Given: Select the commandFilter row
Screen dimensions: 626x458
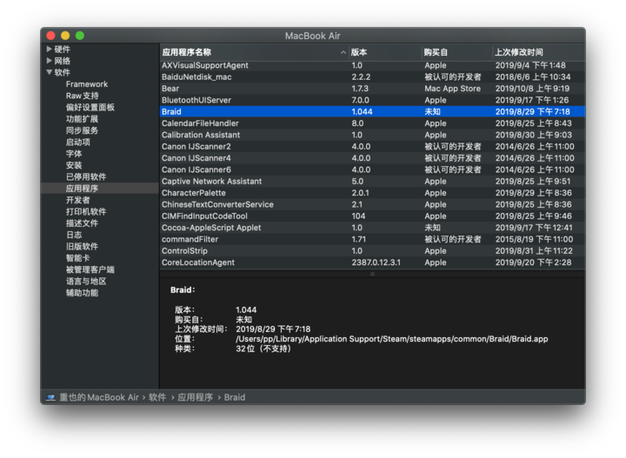Looking at the screenshot, I should (372, 239).
